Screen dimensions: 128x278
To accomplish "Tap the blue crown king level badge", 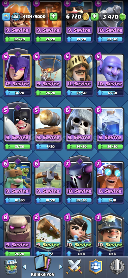I will 6,17.
